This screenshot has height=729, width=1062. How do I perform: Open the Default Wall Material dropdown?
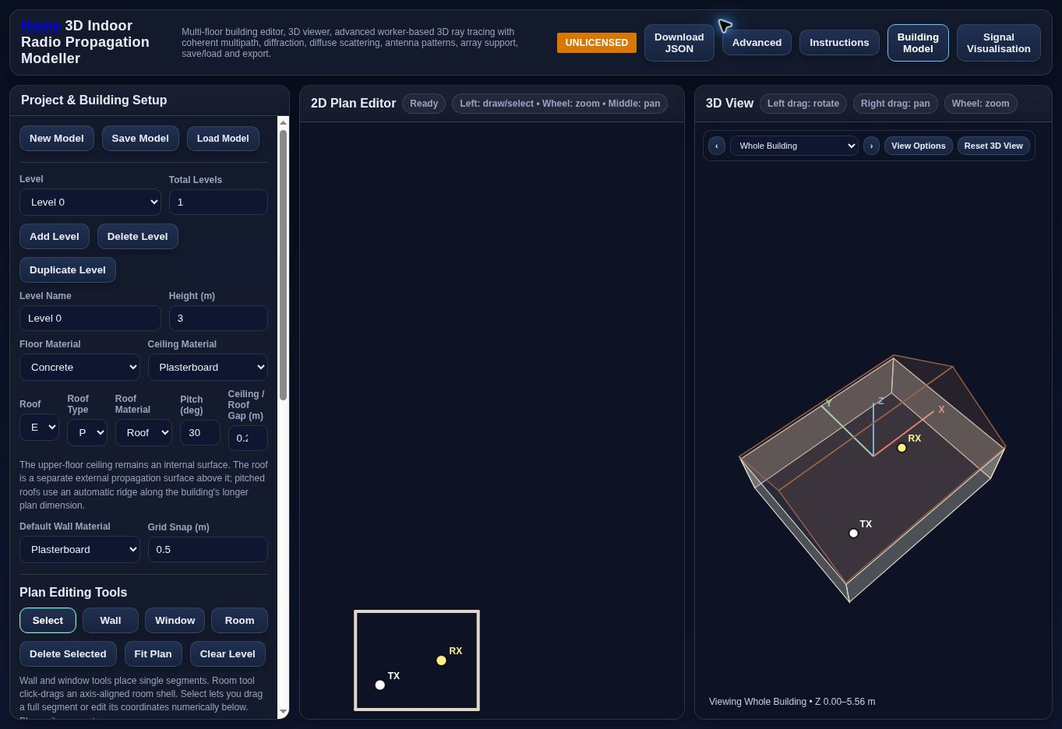pos(79,549)
